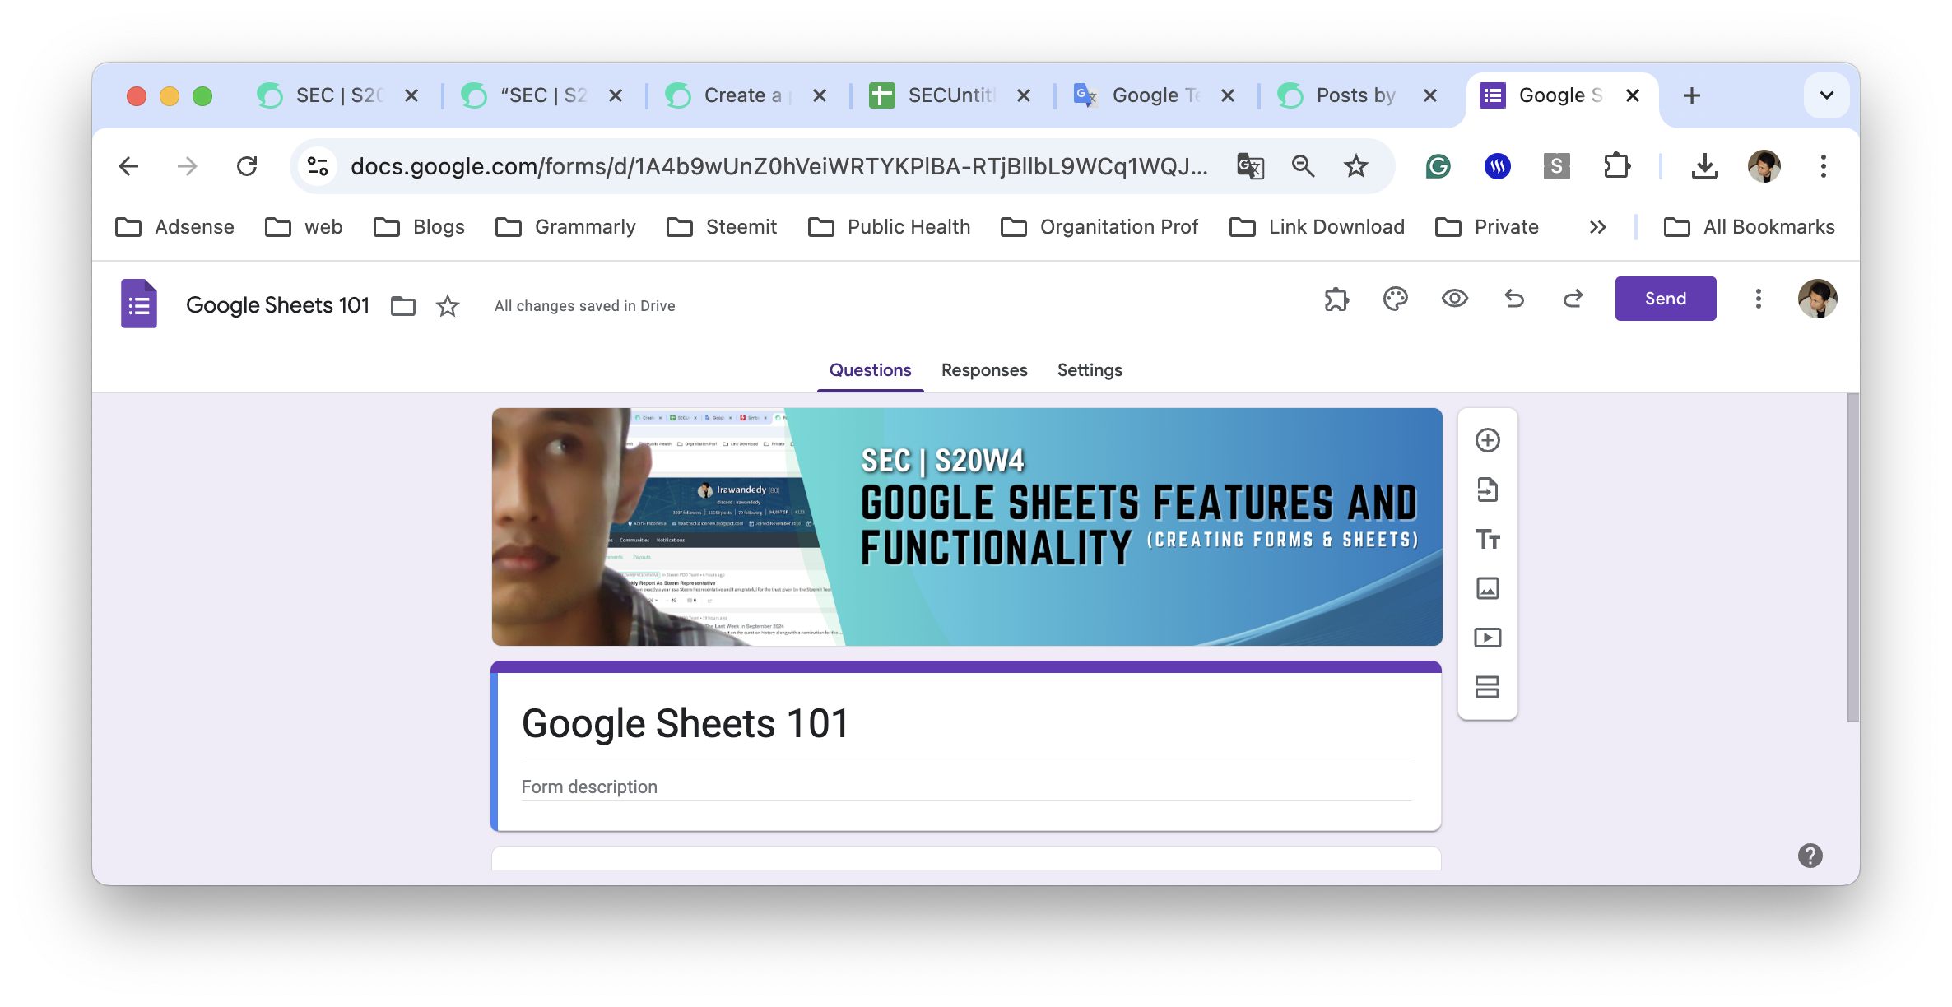
Task: Add a title and description block
Action: [1487, 539]
